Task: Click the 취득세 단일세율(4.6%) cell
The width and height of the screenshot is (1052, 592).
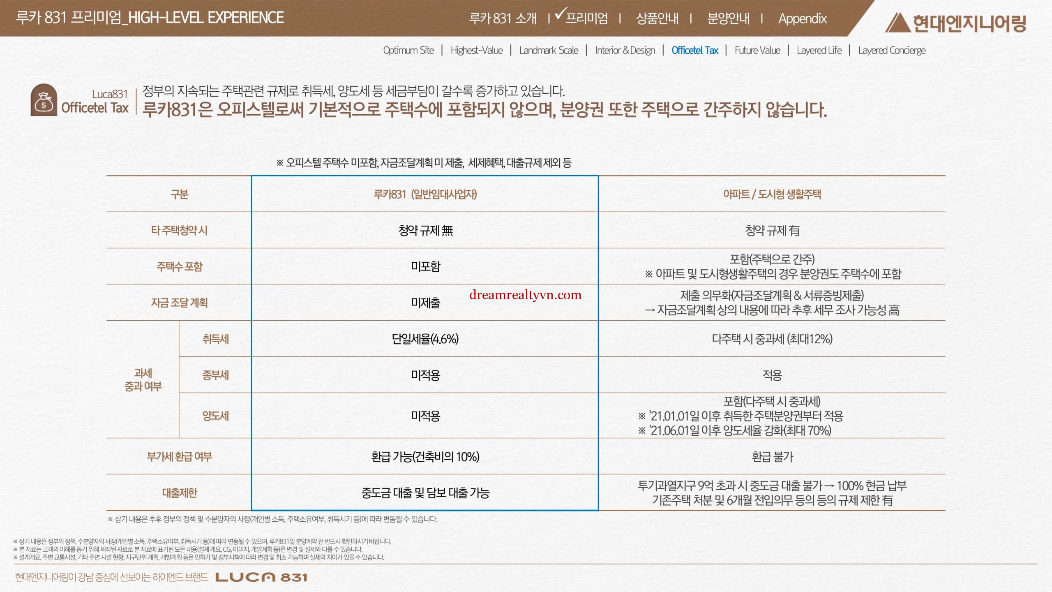Action: coord(425,339)
